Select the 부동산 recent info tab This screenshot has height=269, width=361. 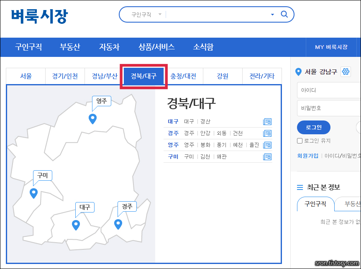pyautogui.click(x=348, y=204)
